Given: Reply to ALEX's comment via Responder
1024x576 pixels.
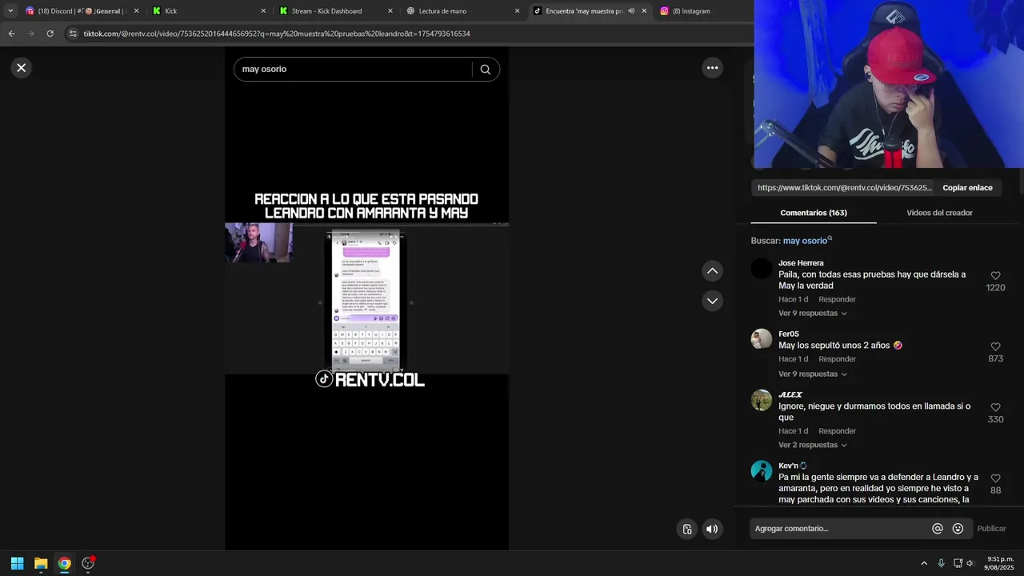Looking at the screenshot, I should (837, 431).
